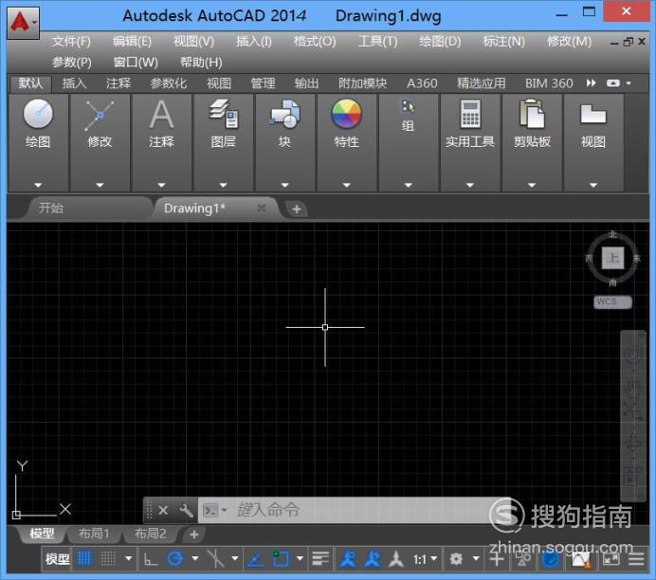Click the annotation scale triangle icon
This screenshot has width=656, height=580.
point(395,558)
